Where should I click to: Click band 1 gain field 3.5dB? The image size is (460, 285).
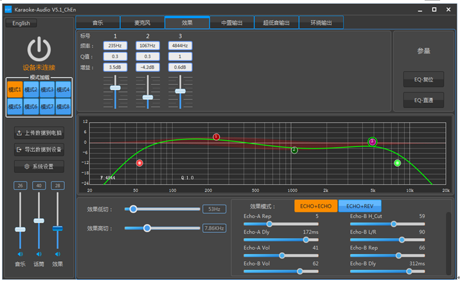point(115,68)
